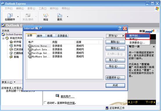
Task: Click the WhoWhere account icon
Action: 30,57
